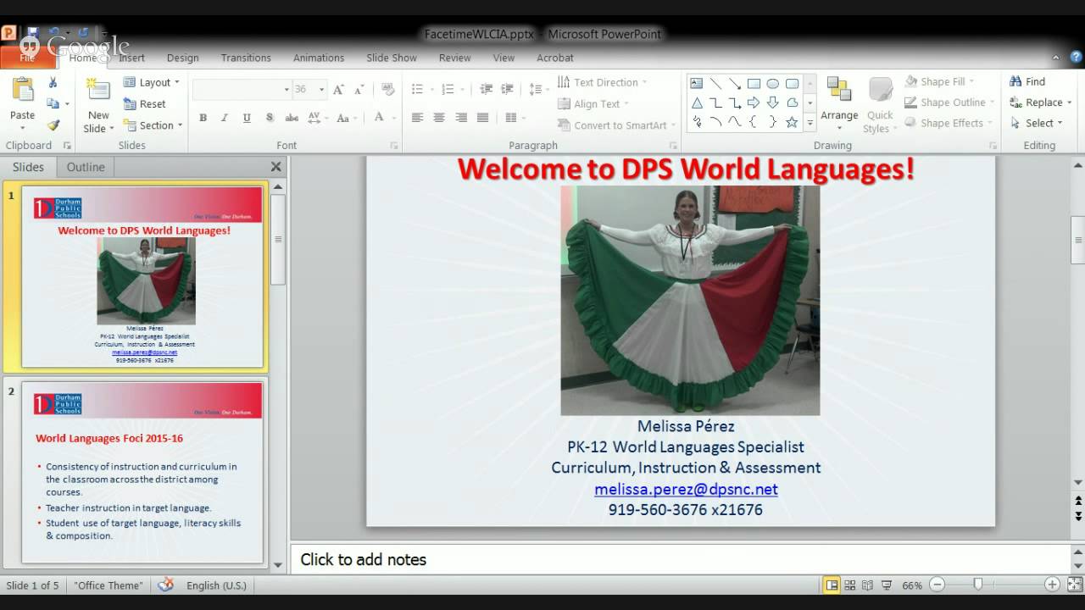1085x610 pixels.
Task: Close the Slides/Outline pane
Action: coord(275,167)
